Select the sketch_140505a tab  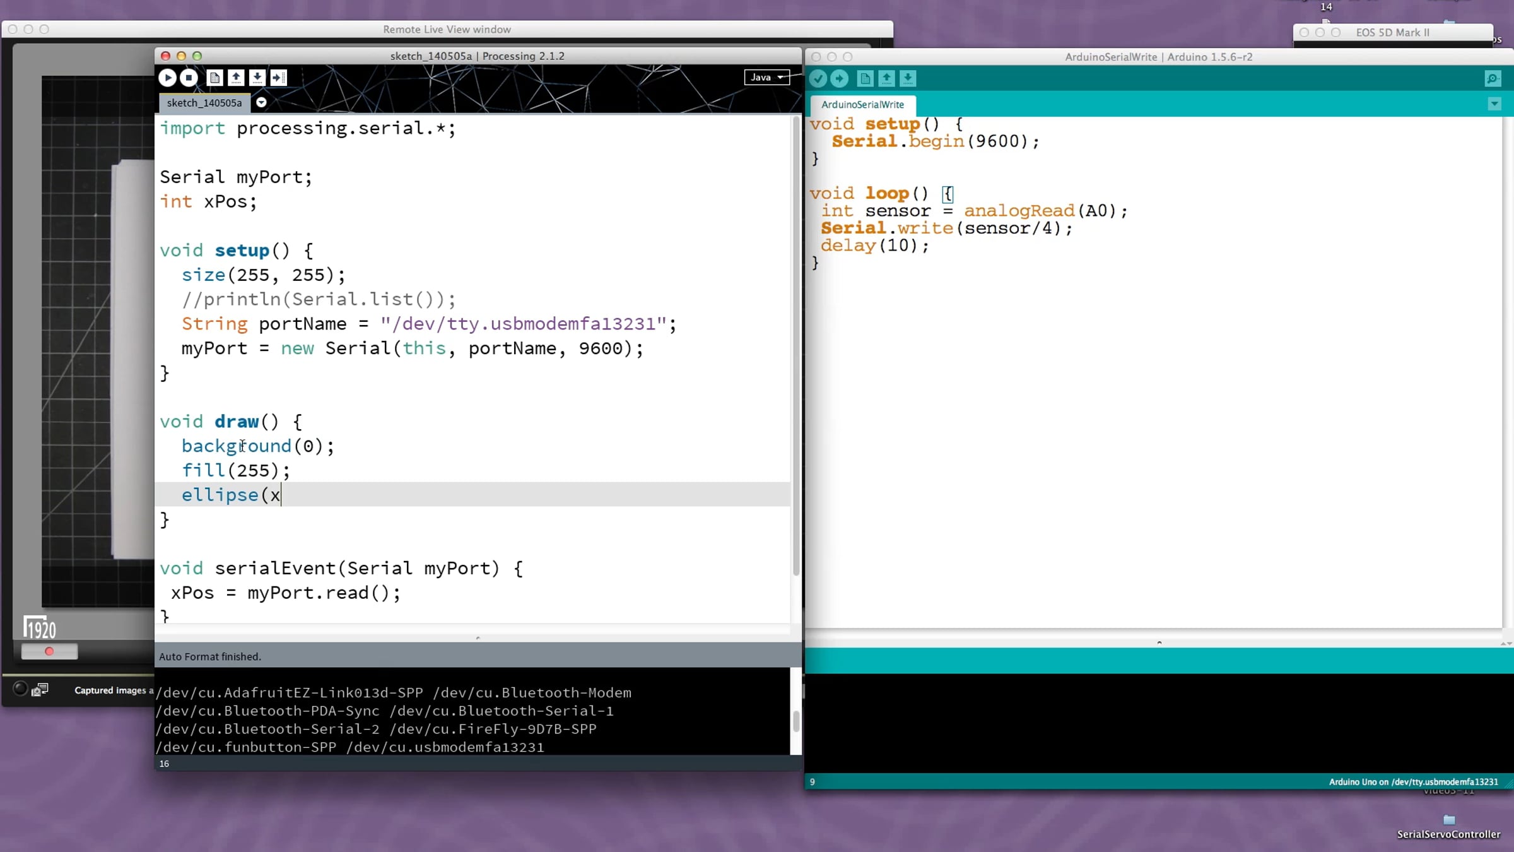click(x=204, y=103)
